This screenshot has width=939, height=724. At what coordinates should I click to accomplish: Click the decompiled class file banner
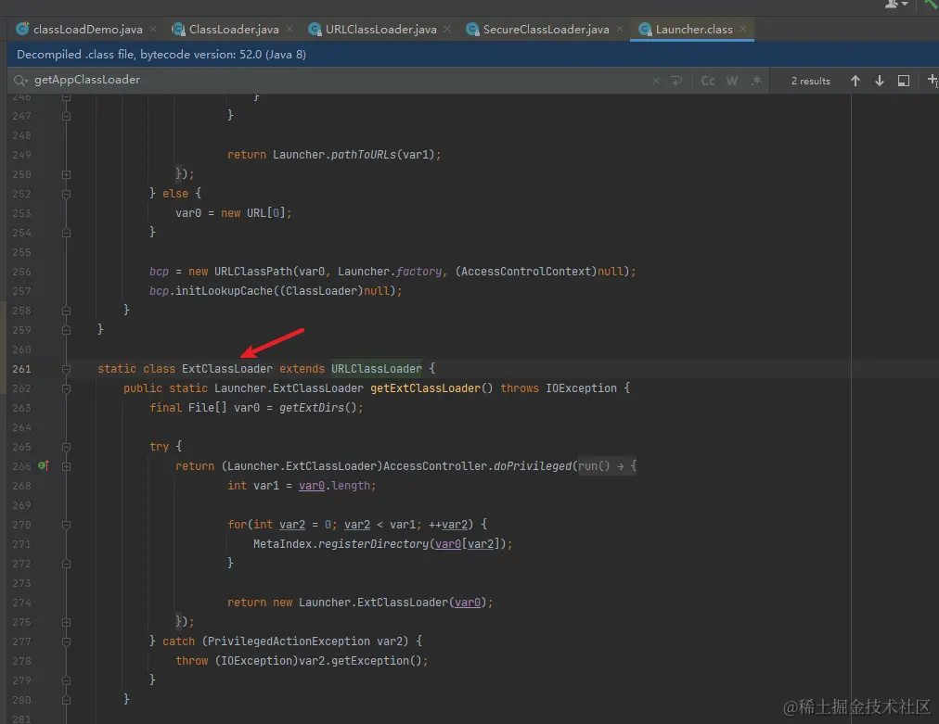coord(473,55)
